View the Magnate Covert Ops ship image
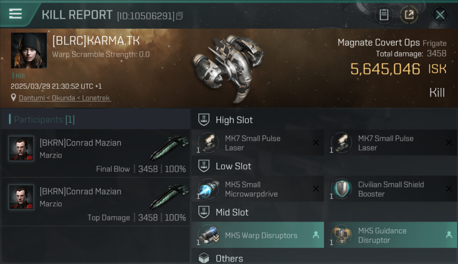The width and height of the screenshot is (458, 264). pyautogui.click(x=227, y=67)
